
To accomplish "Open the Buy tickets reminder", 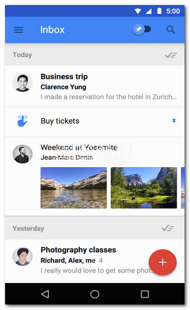I will point(95,122).
